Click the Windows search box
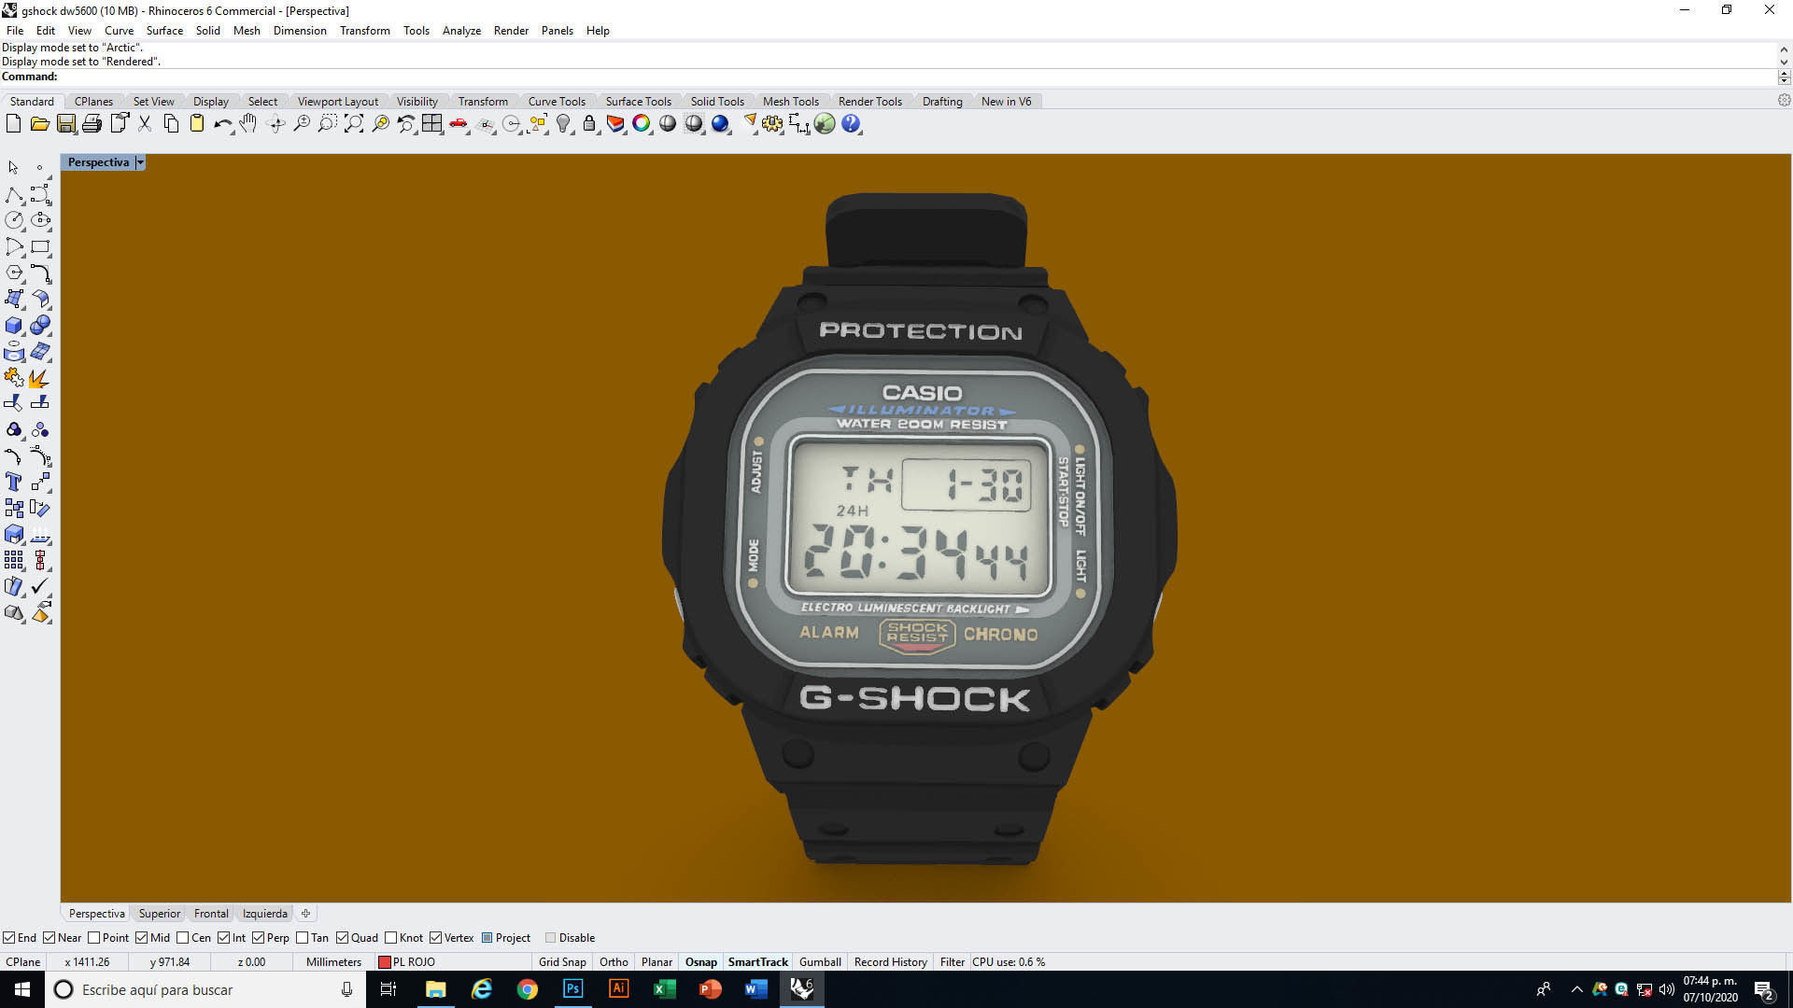The width and height of the screenshot is (1793, 1008). [204, 989]
